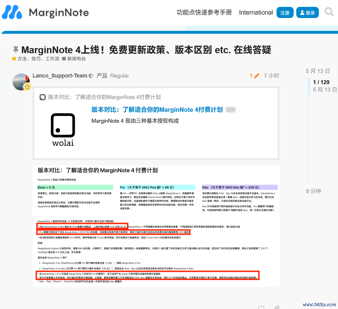Viewport: 338px width, 309px height.
Task: Click the large wolai logo thumbnail
Action: (63, 130)
